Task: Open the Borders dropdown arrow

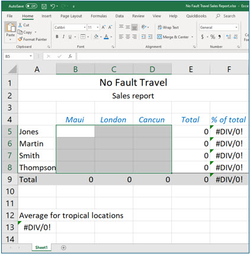Action: click(x=88, y=37)
